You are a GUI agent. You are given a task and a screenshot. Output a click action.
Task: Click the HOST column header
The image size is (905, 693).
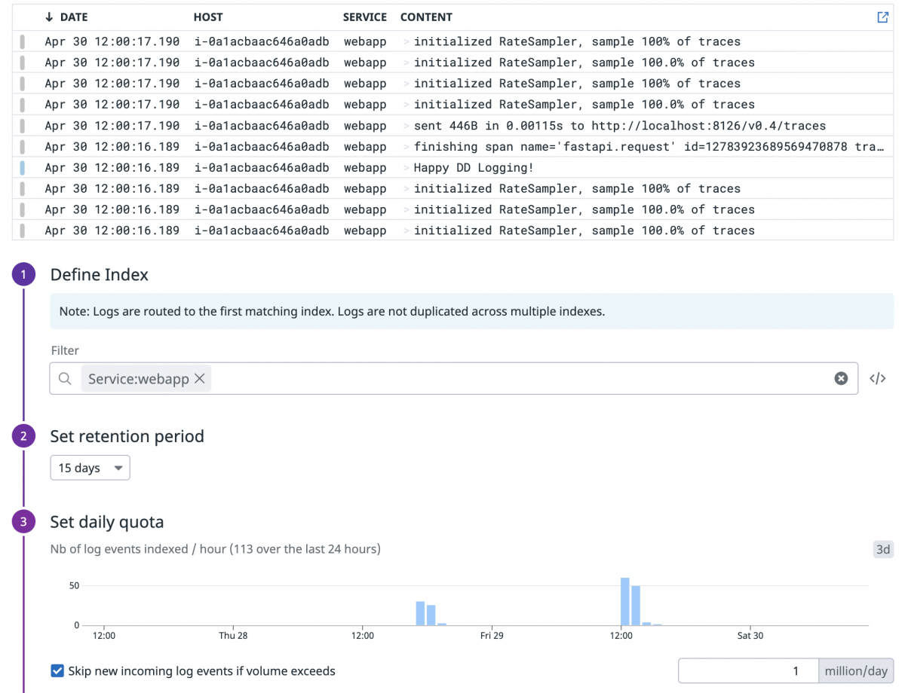tap(208, 17)
